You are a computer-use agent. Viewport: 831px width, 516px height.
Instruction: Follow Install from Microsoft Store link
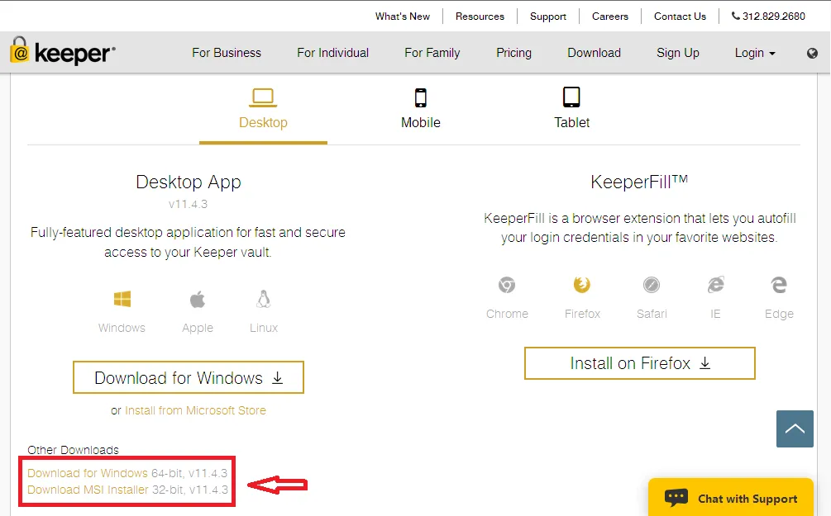coord(195,410)
